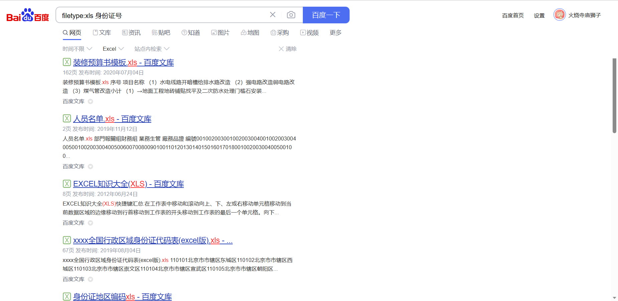Click 百度文库 source under 装修预算书模板 result
The height and width of the screenshot is (301, 618).
pyautogui.click(x=74, y=101)
